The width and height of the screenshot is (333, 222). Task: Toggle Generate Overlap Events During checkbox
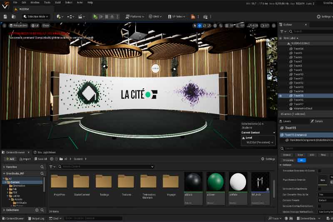pyautogui.click(x=319, y=206)
